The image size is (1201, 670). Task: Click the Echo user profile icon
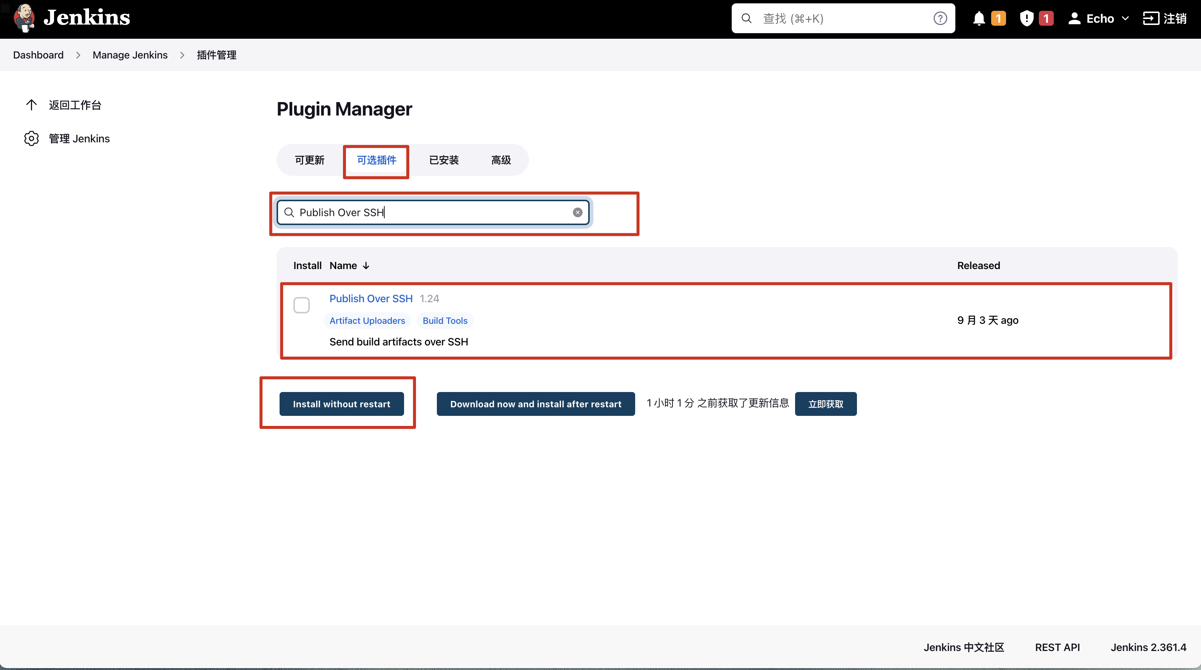click(1074, 18)
